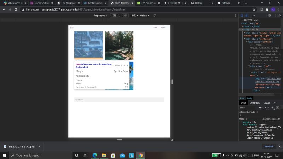Screen dimensions: 283x159
Task: Reload the current page
Action: 16,10
